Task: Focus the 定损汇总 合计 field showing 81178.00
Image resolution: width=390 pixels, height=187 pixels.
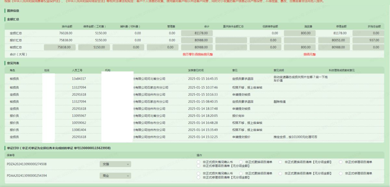Action: pyautogui.click(x=197, y=33)
